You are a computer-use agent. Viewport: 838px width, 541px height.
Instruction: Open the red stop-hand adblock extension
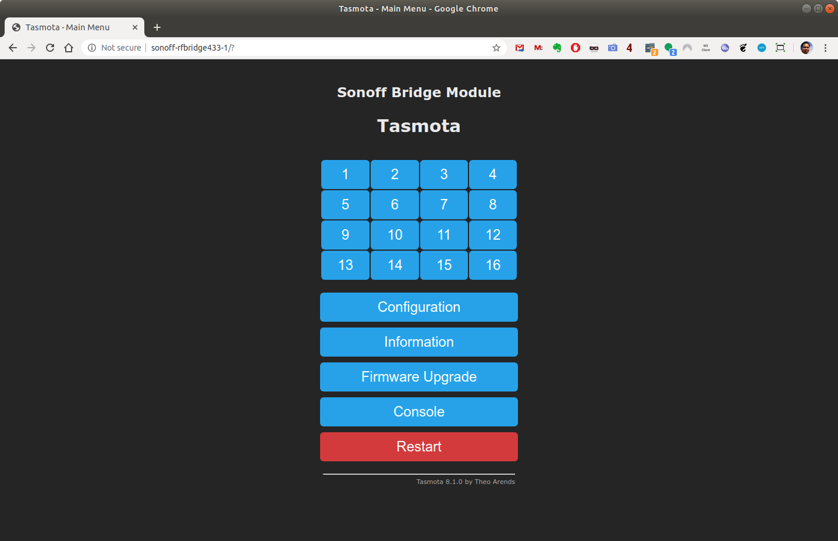[576, 48]
